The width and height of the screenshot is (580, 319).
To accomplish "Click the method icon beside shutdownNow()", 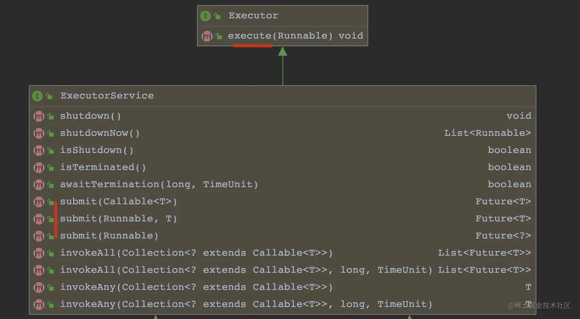I will click(39, 133).
